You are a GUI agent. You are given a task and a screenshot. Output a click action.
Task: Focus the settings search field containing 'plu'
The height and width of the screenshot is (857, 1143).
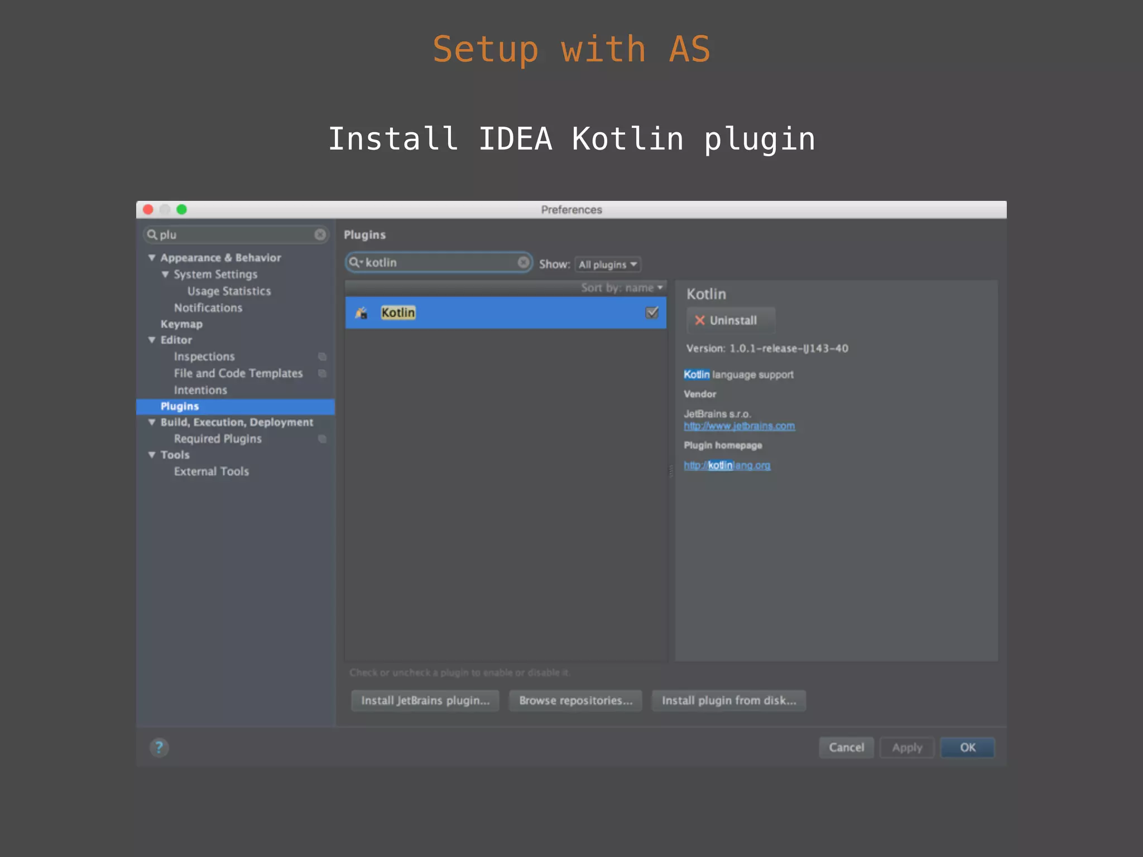[x=236, y=234]
